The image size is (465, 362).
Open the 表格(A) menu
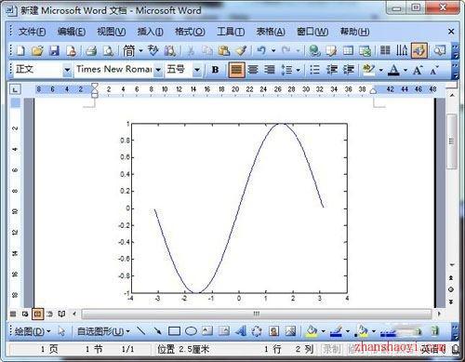271,32
